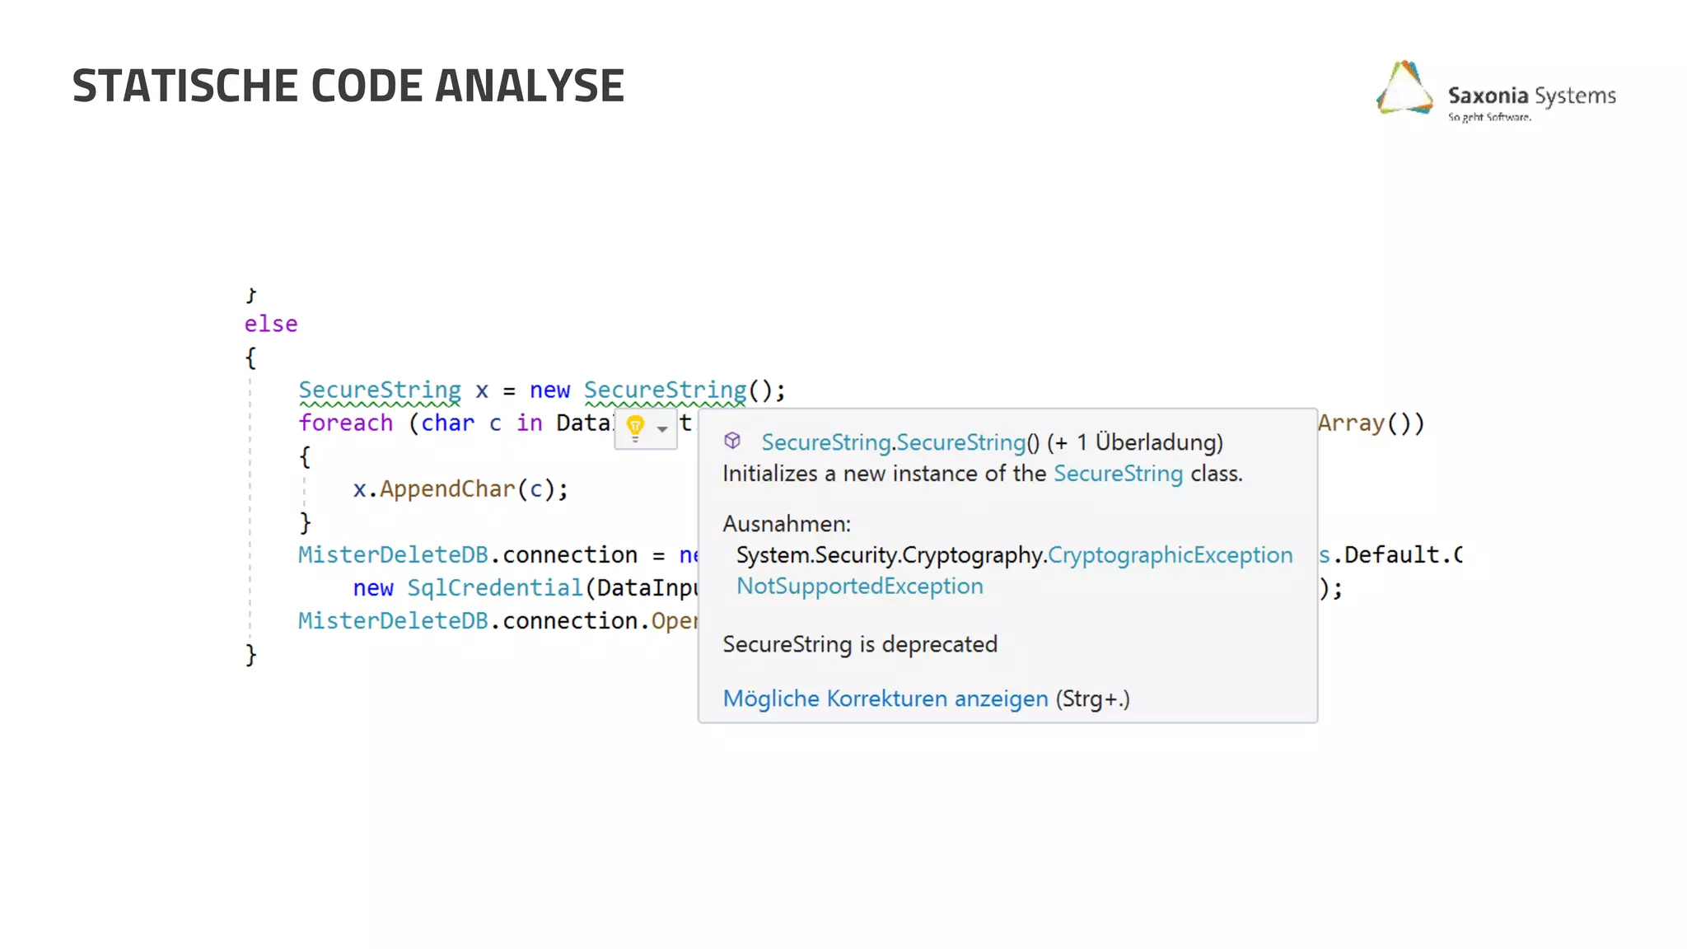Click 'MisterDeleteDB' in the 'connection =' assignment line
The image size is (1687, 949).
pyautogui.click(x=393, y=555)
